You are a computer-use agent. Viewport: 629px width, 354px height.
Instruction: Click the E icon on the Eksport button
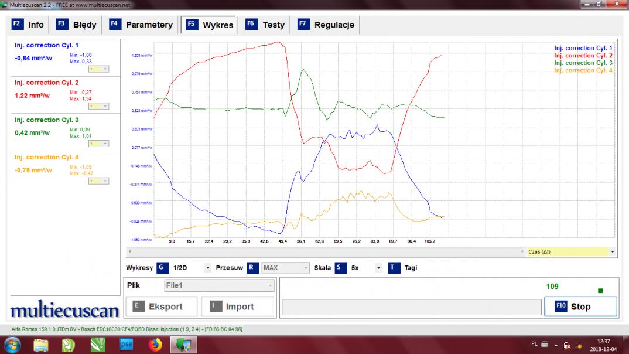[138, 307]
